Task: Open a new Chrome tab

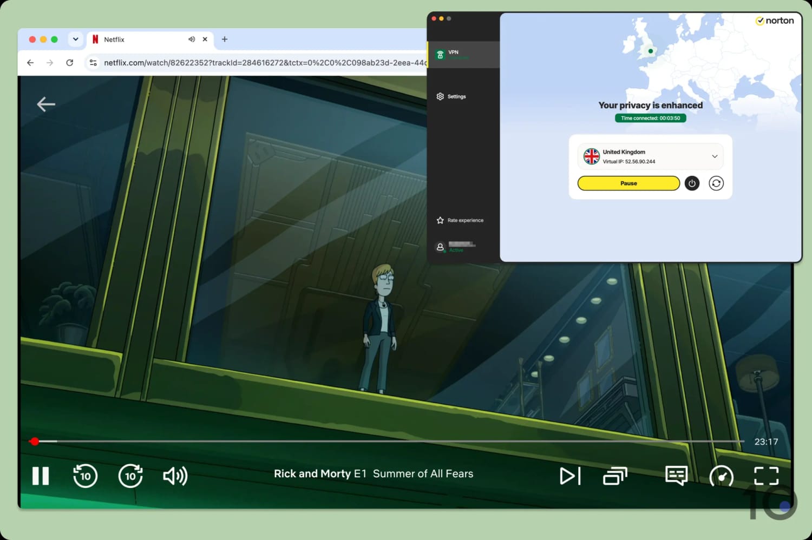Action: point(225,39)
